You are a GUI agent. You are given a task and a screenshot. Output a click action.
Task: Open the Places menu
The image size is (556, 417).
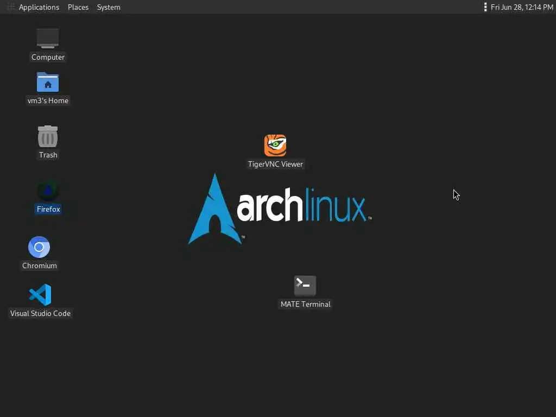78,7
